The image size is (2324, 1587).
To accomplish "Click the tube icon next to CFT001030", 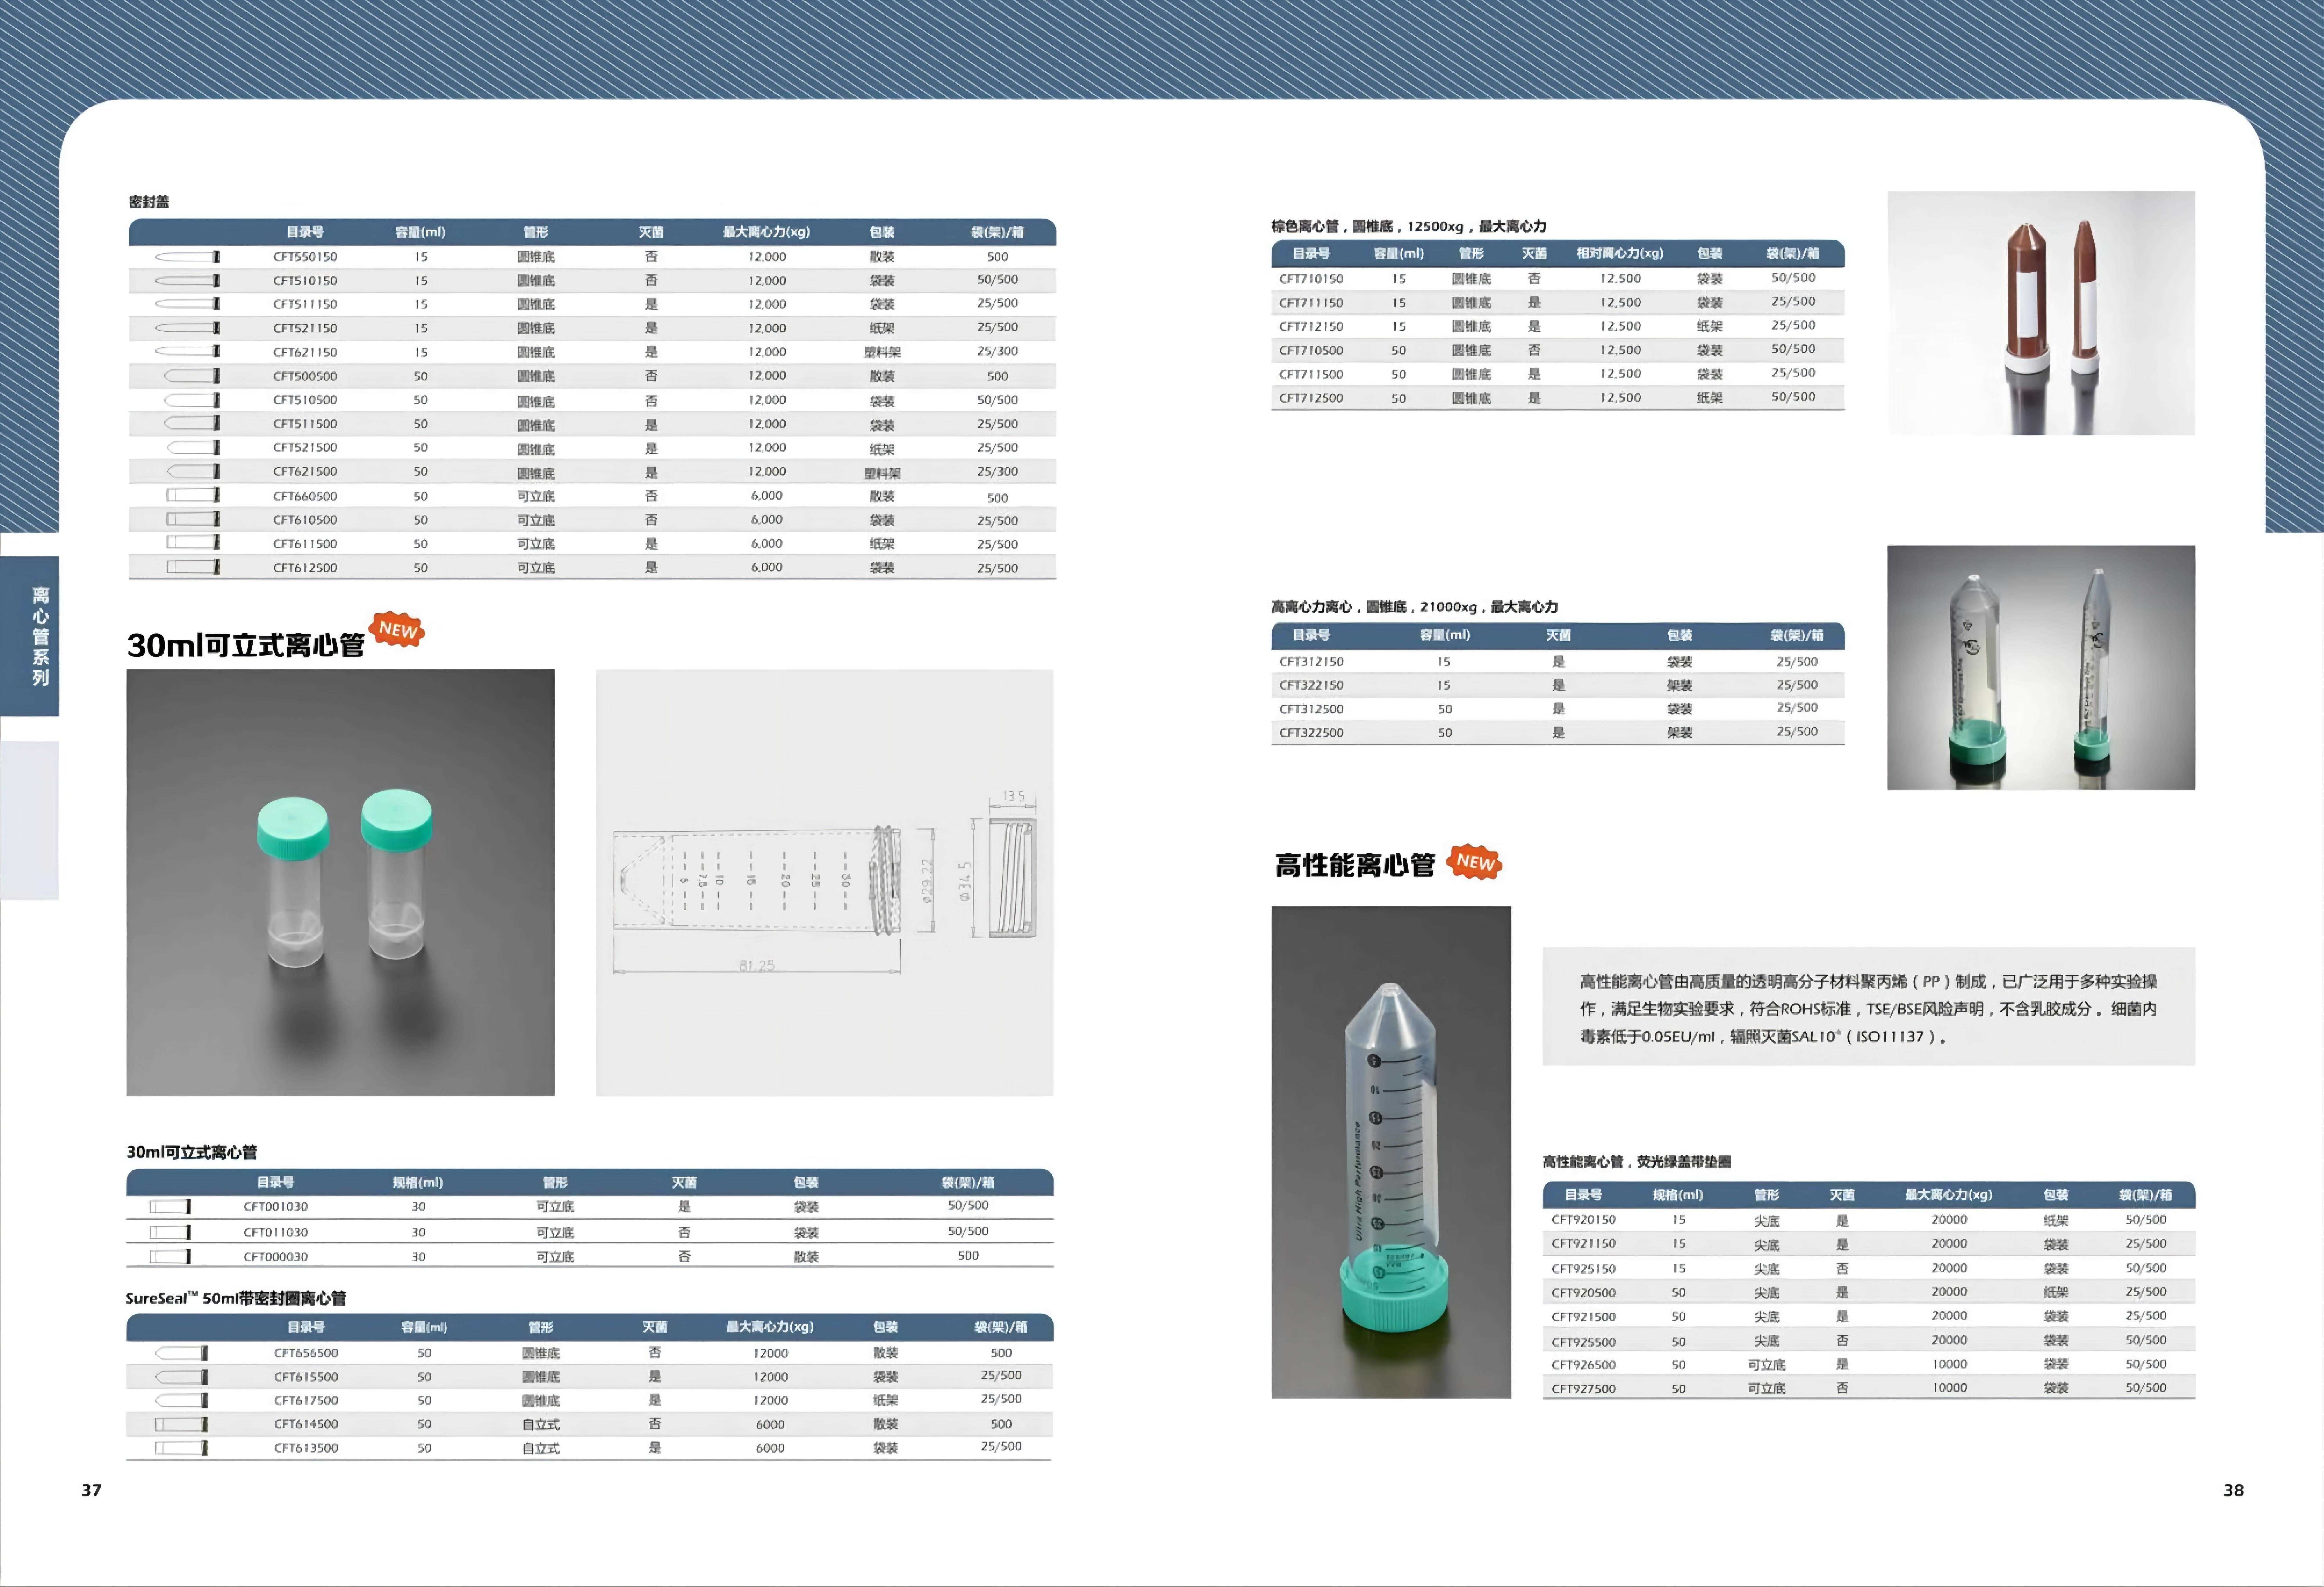I will 170,1207.
